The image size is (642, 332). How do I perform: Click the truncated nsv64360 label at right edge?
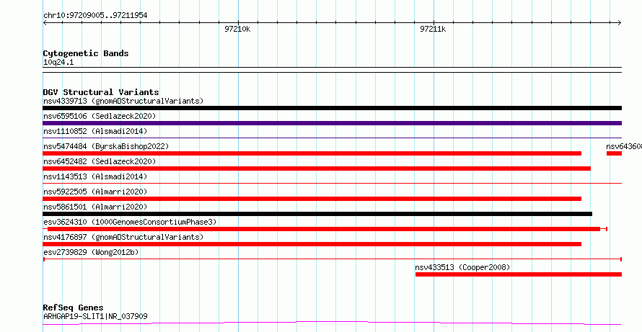[x=624, y=146]
